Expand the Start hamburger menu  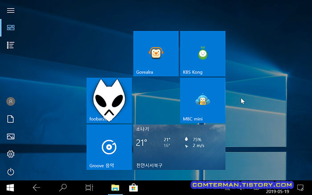click(x=11, y=10)
